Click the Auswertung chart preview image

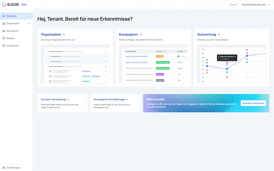pyautogui.click(x=232, y=64)
